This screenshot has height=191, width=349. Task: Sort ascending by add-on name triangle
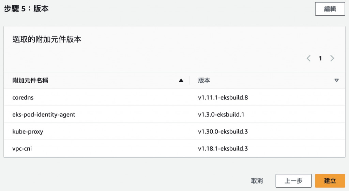tap(181, 81)
